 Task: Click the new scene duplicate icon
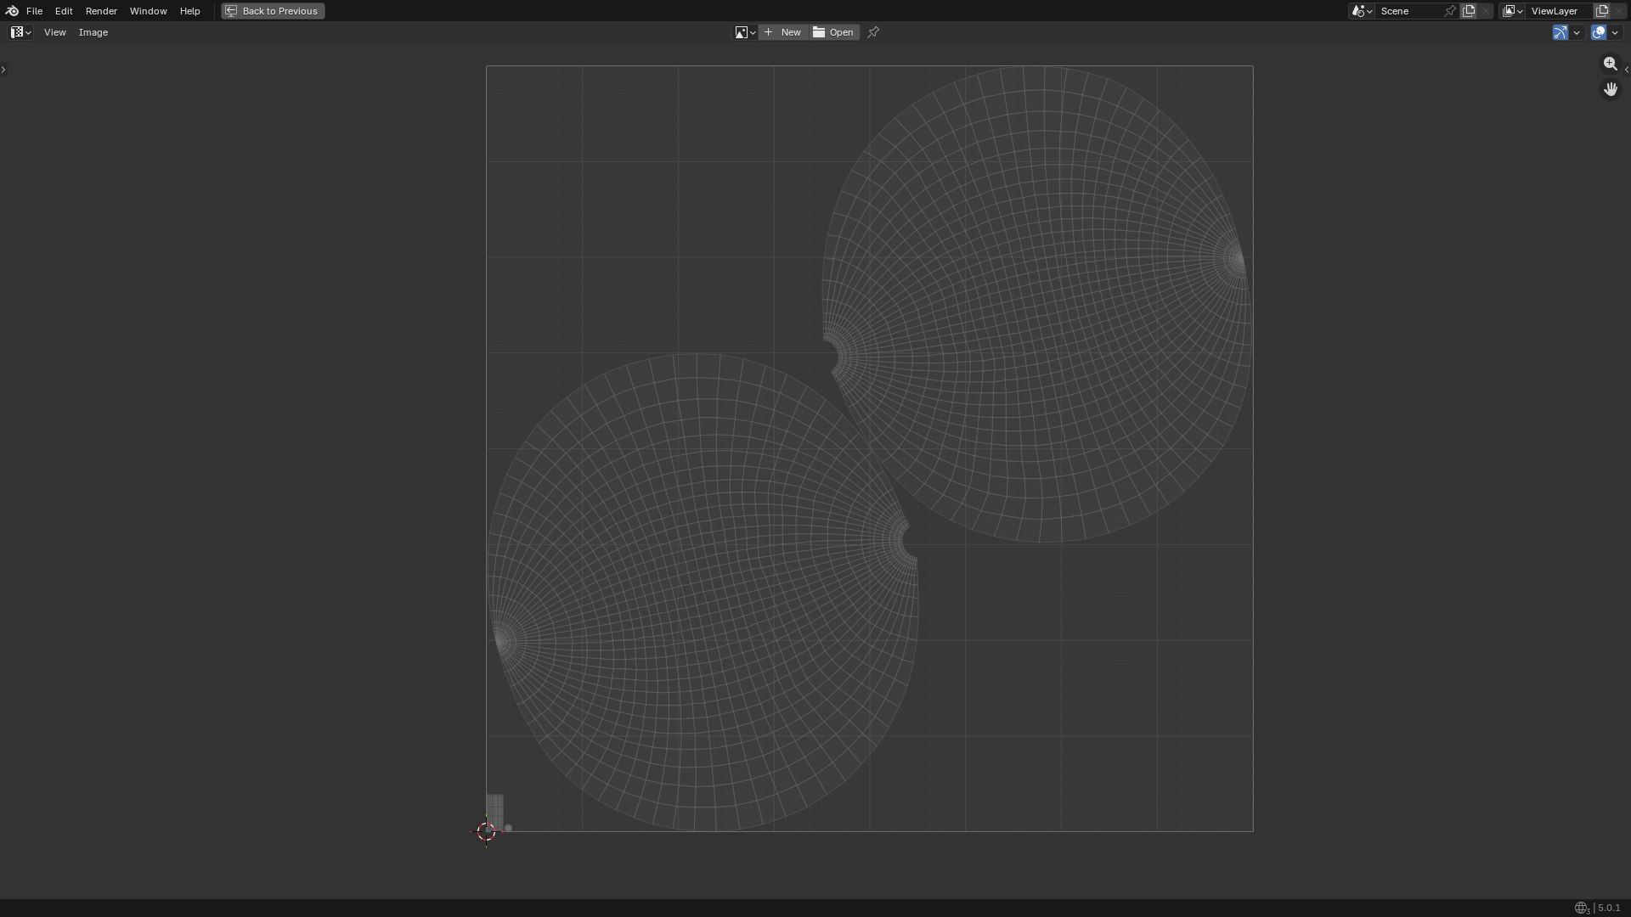click(x=1468, y=11)
